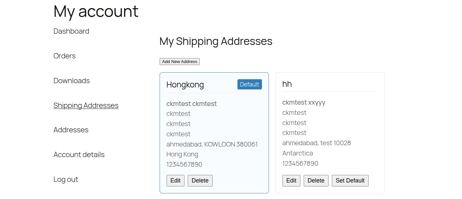462x199 pixels.
Task: Open Account details page
Action: [79, 154]
